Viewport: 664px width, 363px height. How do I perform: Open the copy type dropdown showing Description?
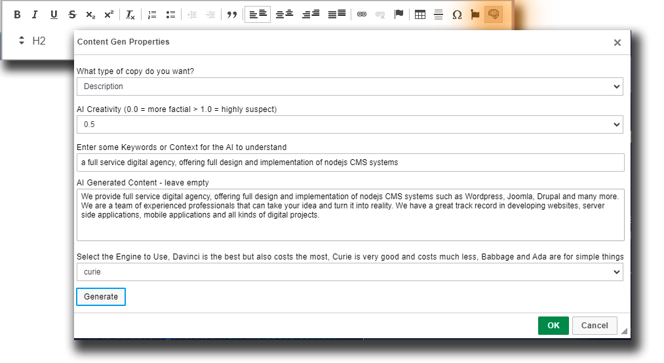349,86
